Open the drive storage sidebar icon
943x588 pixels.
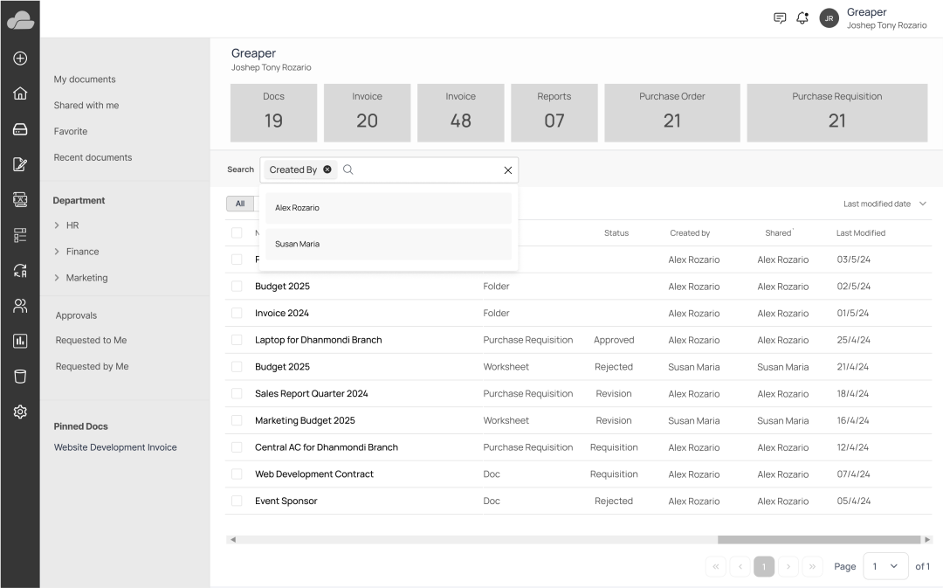(20, 129)
